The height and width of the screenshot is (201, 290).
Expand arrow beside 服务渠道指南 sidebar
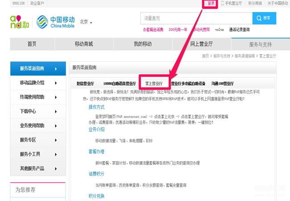click(56, 69)
